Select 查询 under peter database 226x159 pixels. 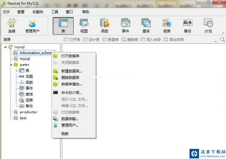pos(29,94)
